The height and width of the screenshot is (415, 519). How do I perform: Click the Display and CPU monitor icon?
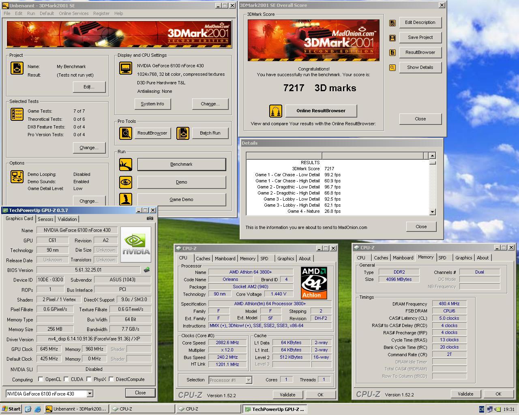[x=126, y=68]
